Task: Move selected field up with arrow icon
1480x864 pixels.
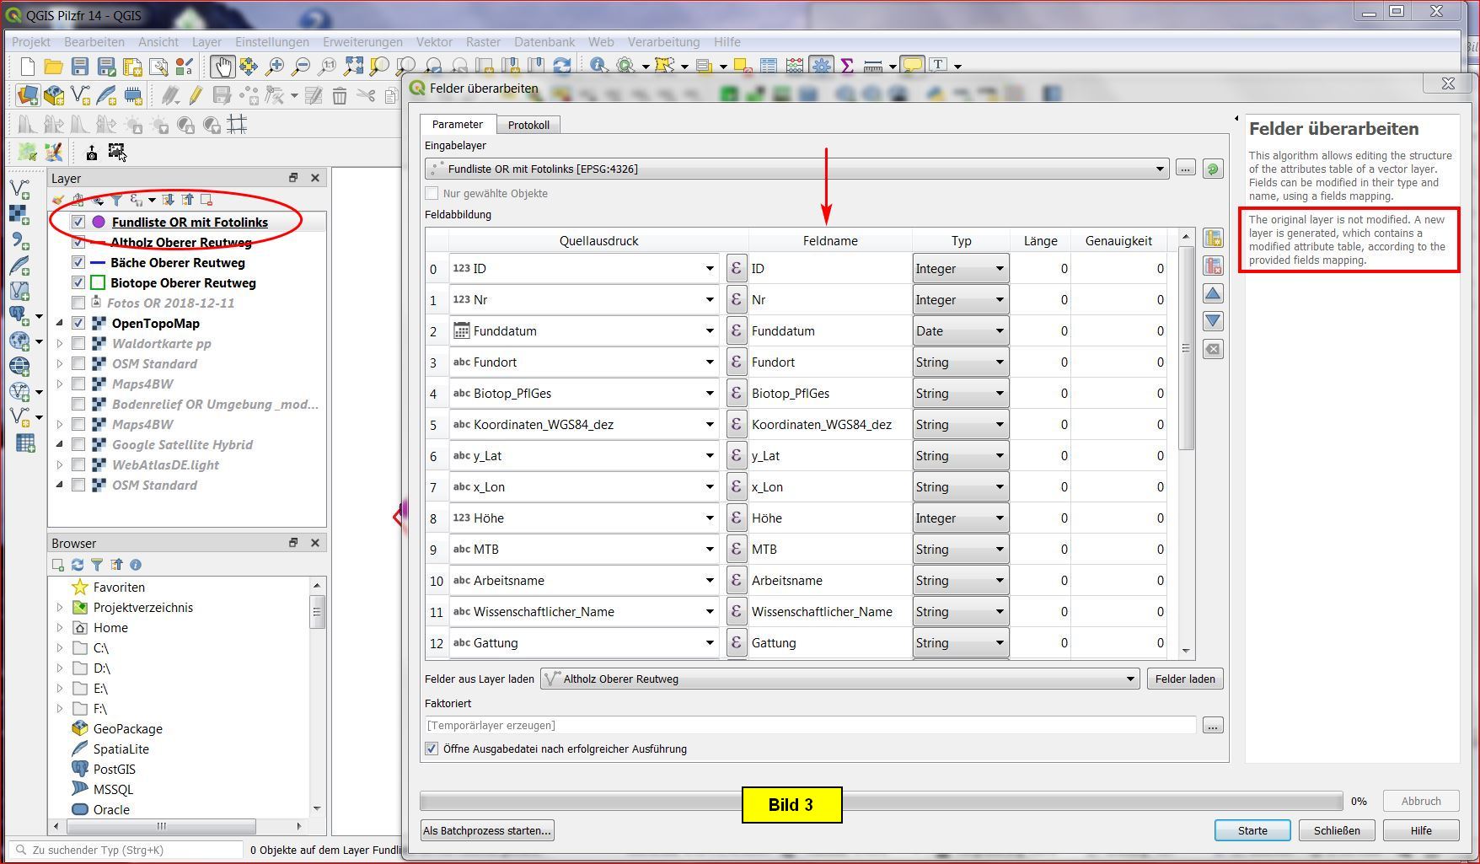Action: 1213,294
